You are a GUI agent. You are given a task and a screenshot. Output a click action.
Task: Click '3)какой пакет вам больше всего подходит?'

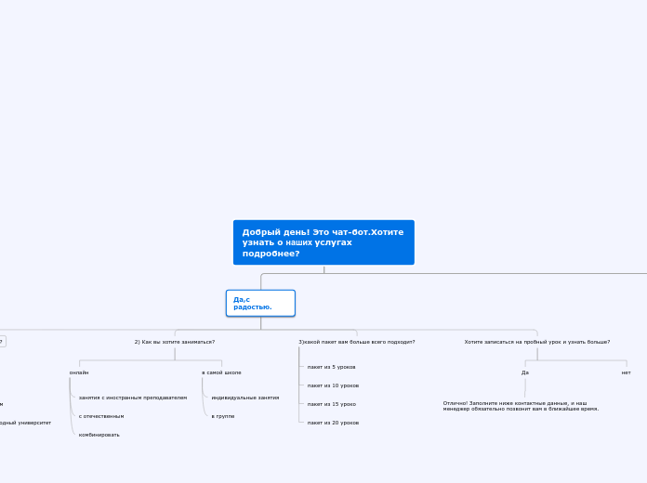point(357,342)
